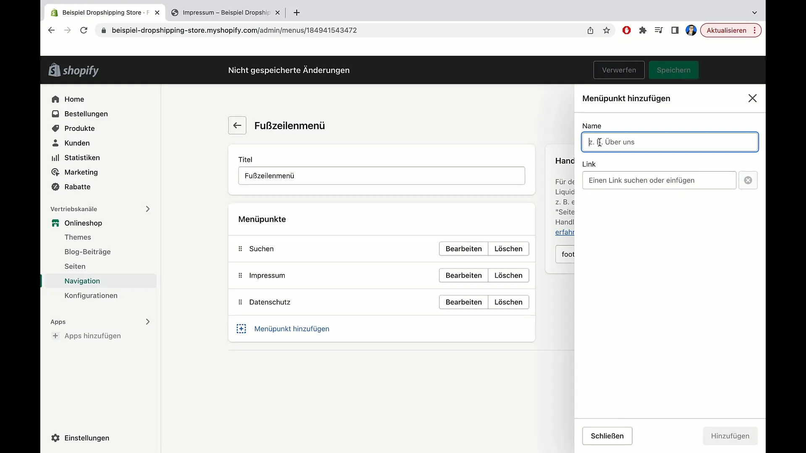The width and height of the screenshot is (806, 453).
Task: Click the Marketing sidebar icon
Action: pyautogui.click(x=55, y=172)
